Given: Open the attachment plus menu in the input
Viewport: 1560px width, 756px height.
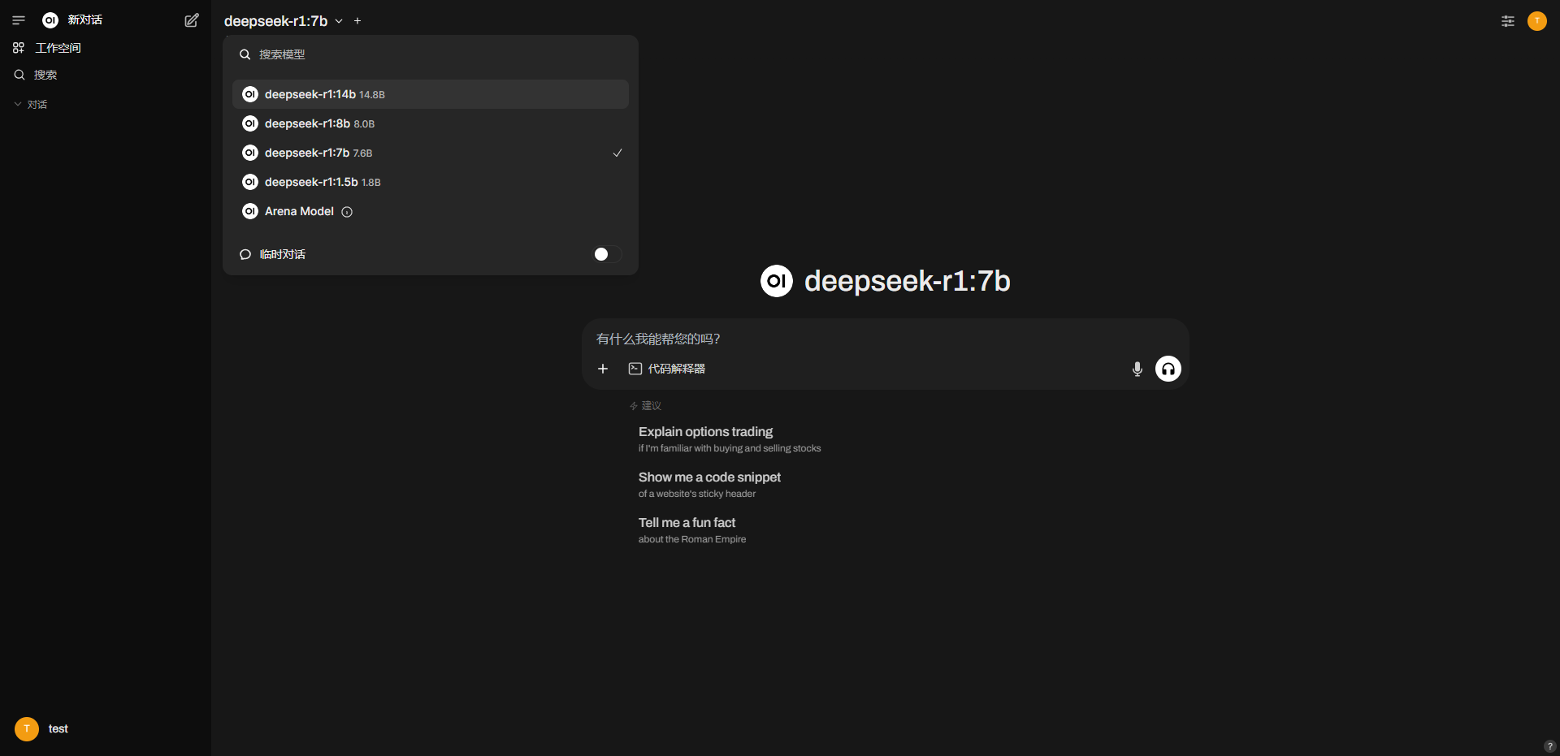Looking at the screenshot, I should (x=603, y=369).
